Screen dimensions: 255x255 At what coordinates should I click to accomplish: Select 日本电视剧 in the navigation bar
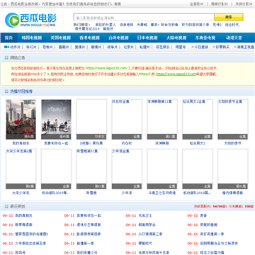pyautogui.click(x=147, y=38)
